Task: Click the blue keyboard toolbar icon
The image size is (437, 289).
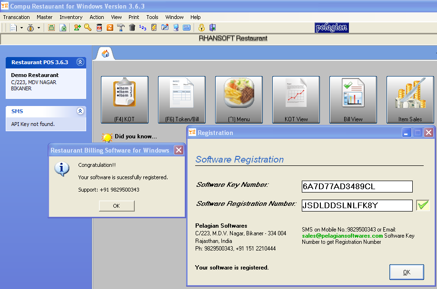Action: tap(187, 28)
